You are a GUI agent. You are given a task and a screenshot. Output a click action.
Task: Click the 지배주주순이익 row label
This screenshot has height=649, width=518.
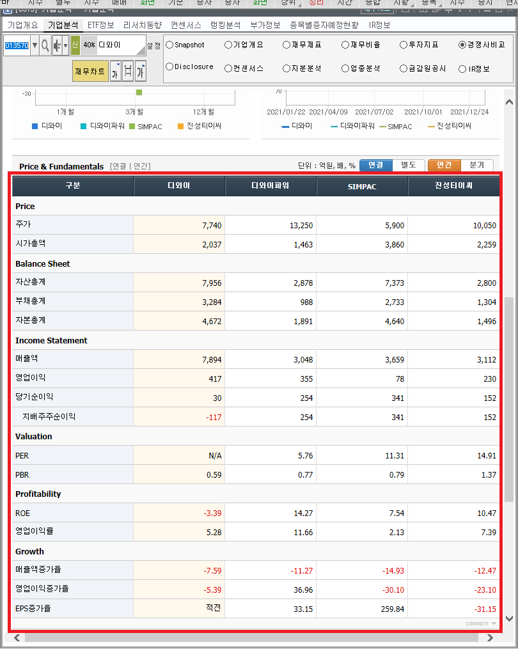coord(49,416)
